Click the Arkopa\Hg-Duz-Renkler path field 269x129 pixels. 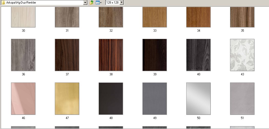click(44, 3)
